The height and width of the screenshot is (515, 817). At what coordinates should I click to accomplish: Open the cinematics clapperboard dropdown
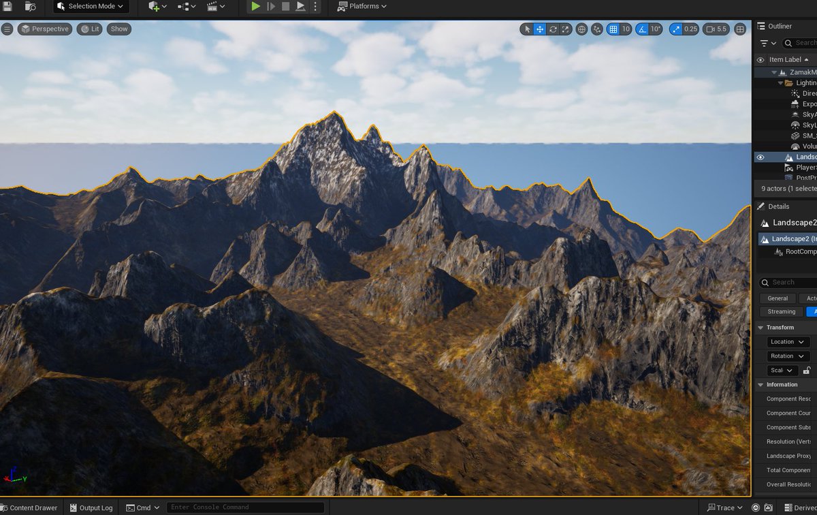click(x=216, y=6)
